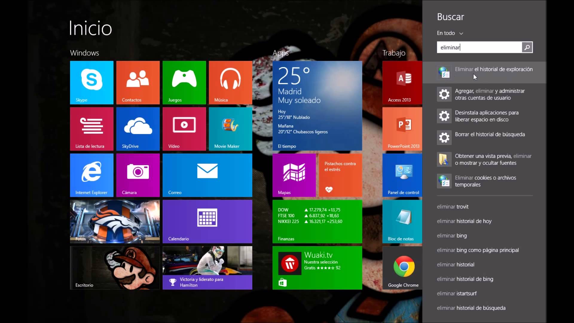Select suggestion 'eliminar historial de hoy'
This screenshot has height=323, width=574.
tap(464, 221)
